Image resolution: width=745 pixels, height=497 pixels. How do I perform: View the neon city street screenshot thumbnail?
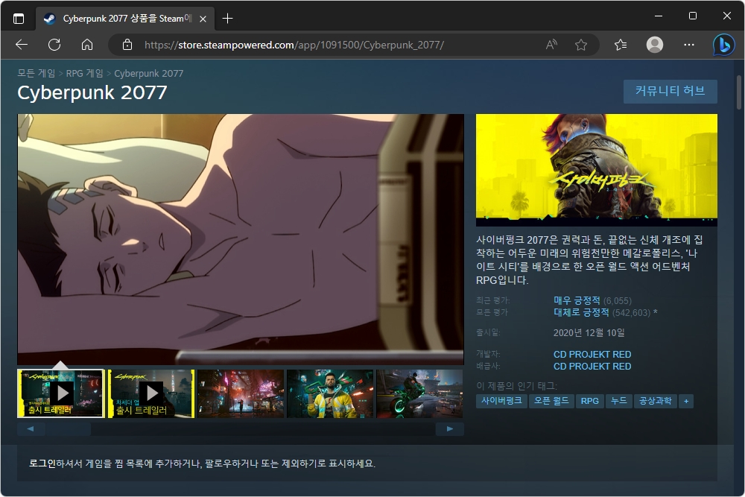click(241, 393)
